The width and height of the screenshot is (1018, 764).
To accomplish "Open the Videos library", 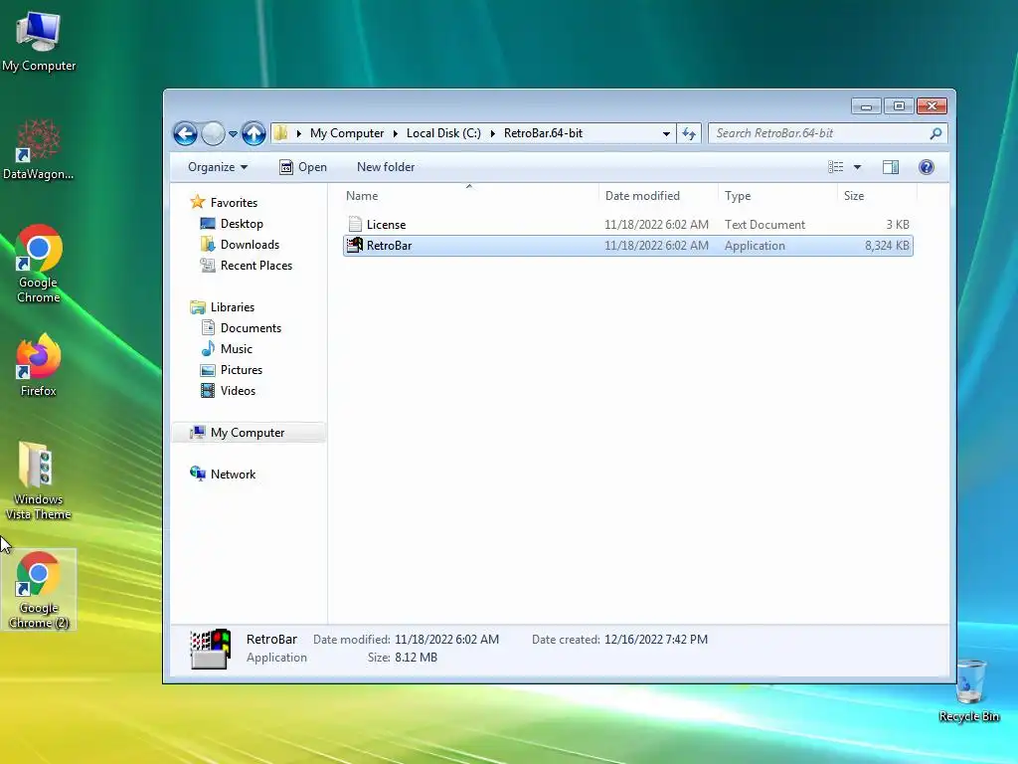I will [x=228, y=390].
